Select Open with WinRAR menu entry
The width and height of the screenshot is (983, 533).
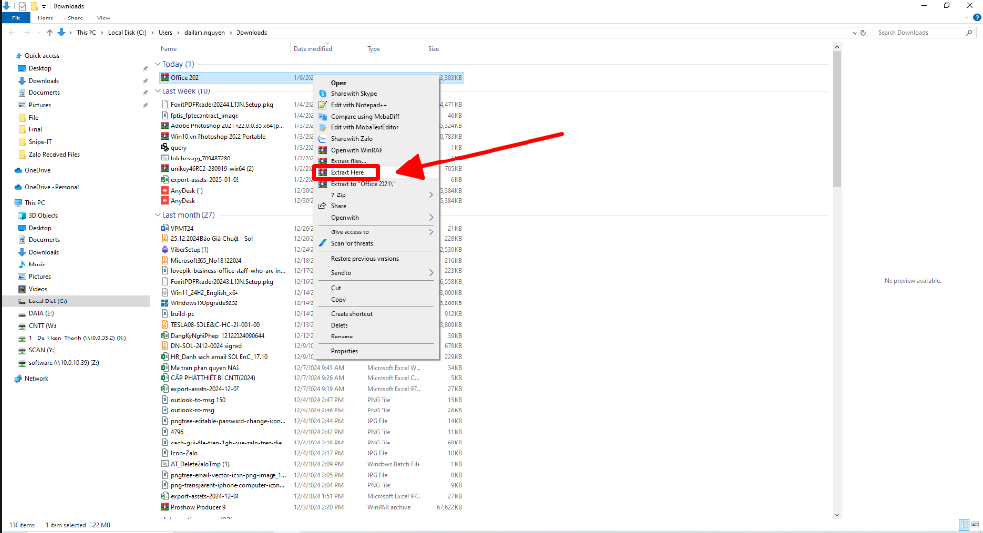(354, 150)
